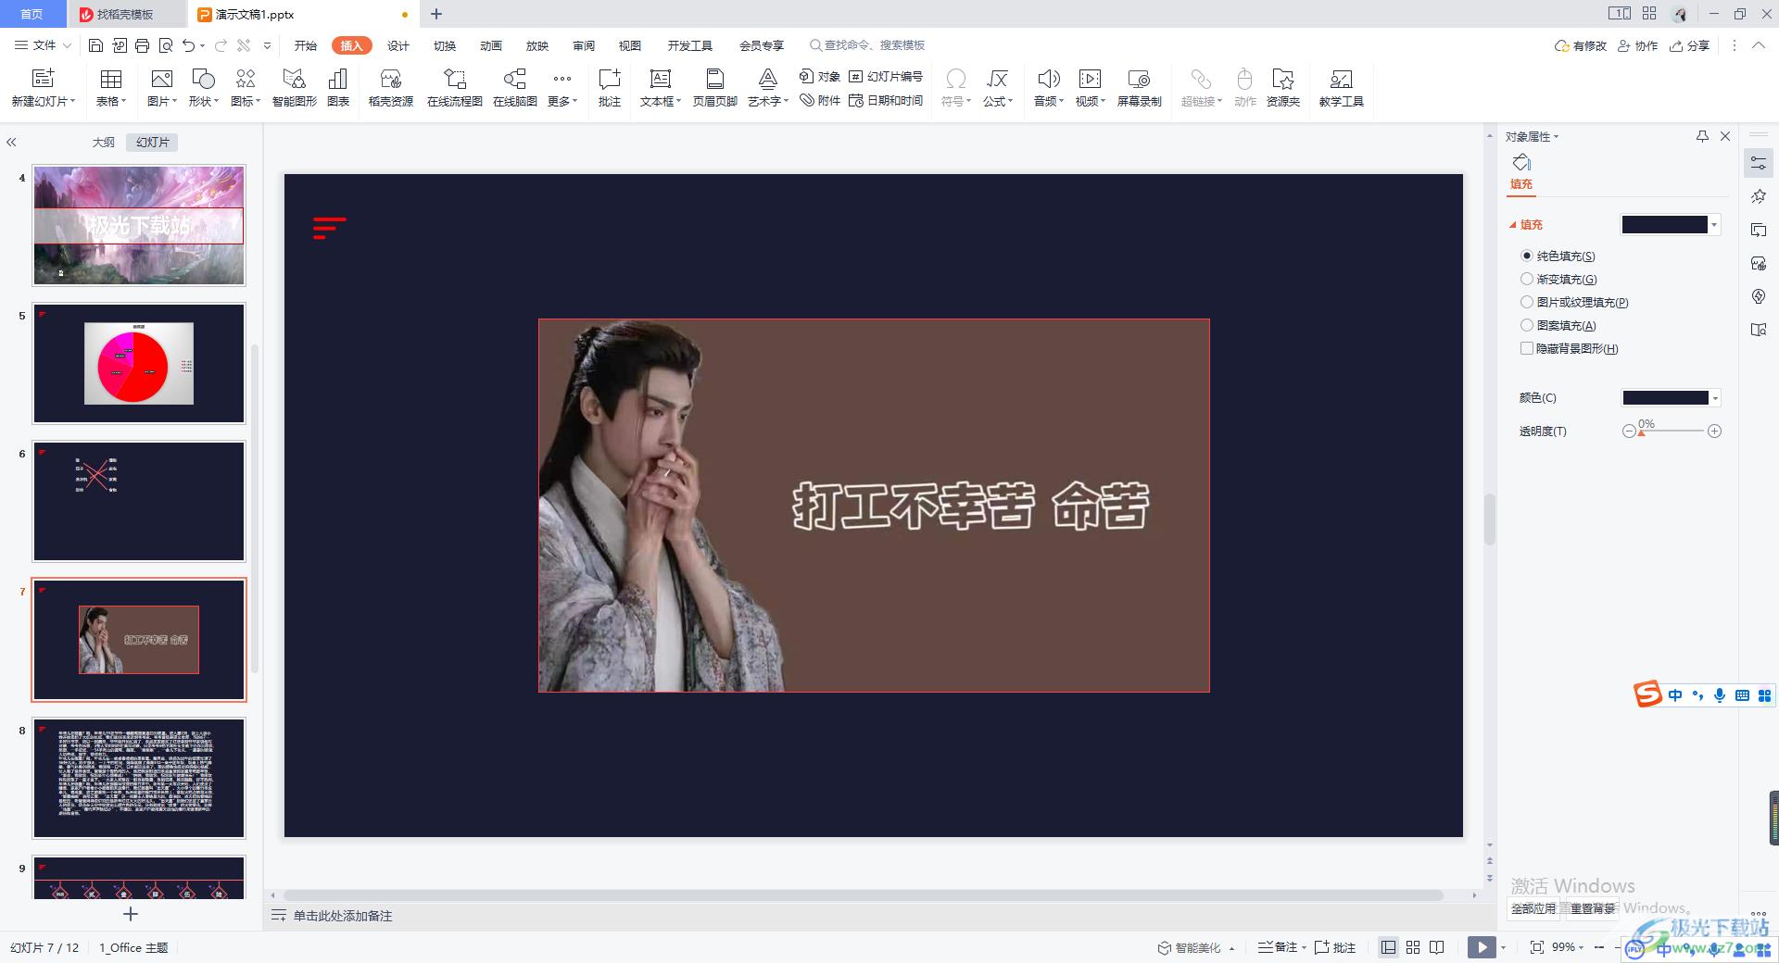This screenshot has height=963, width=1779.
Task: Open online mind map tool
Action: coord(514,88)
